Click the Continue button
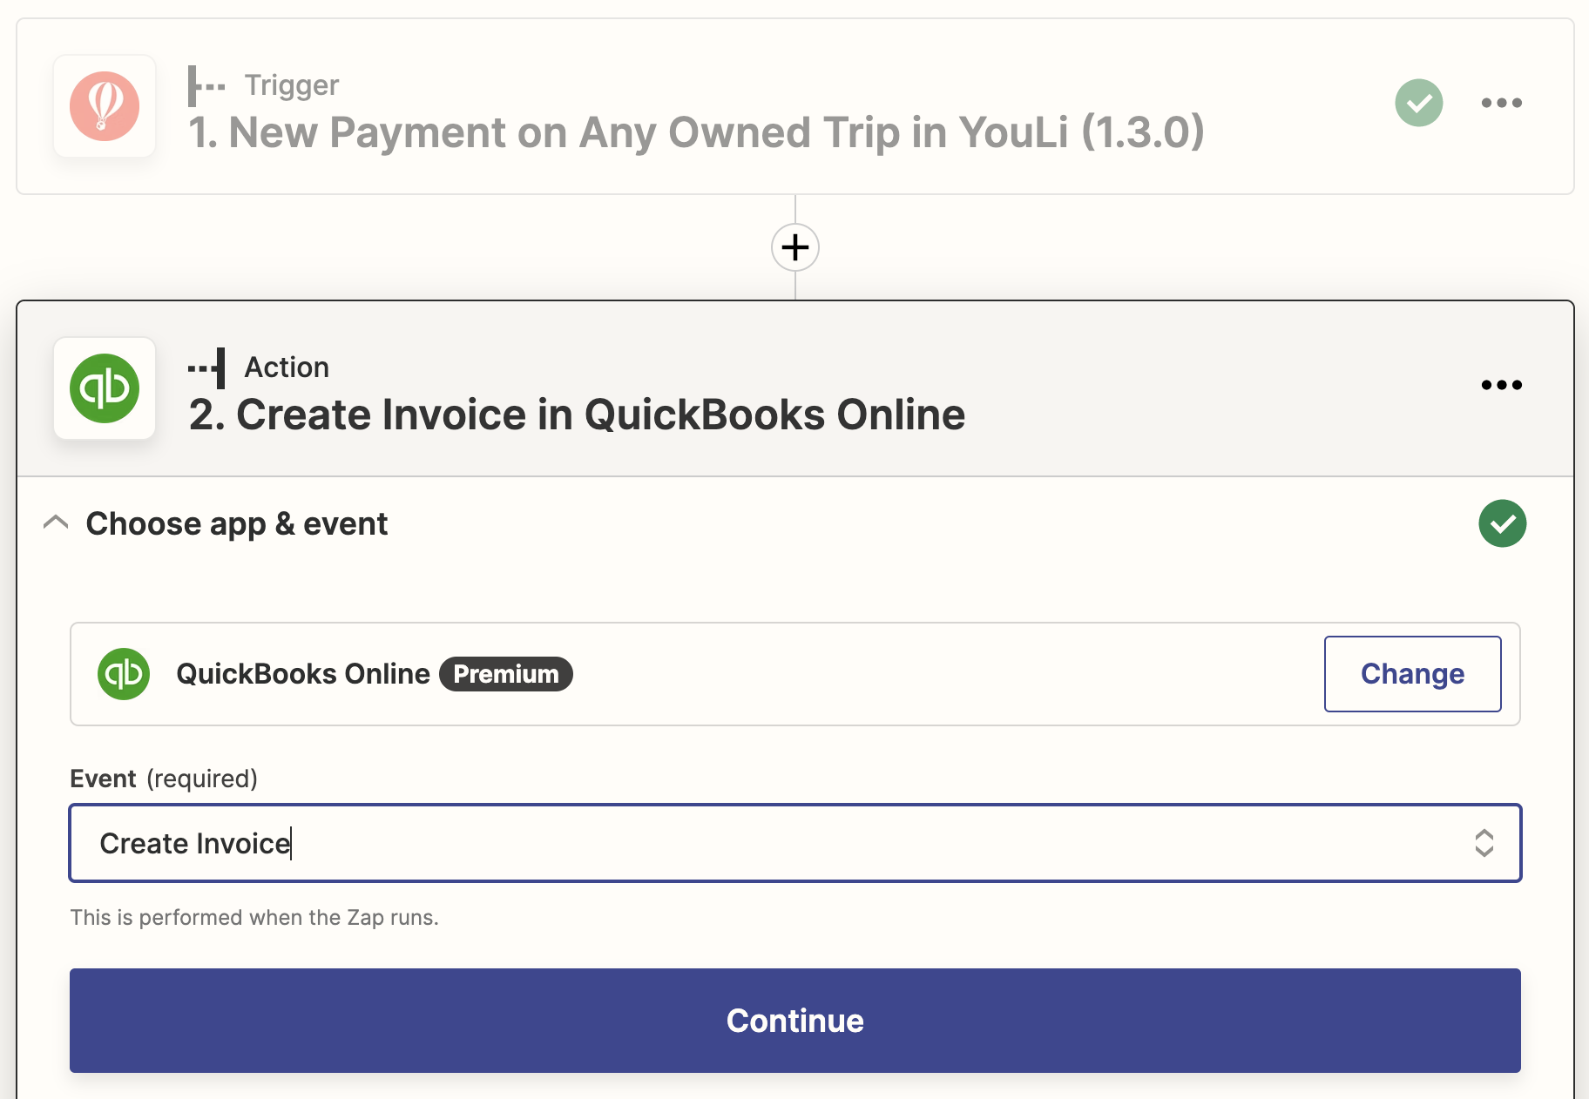 tap(795, 1021)
